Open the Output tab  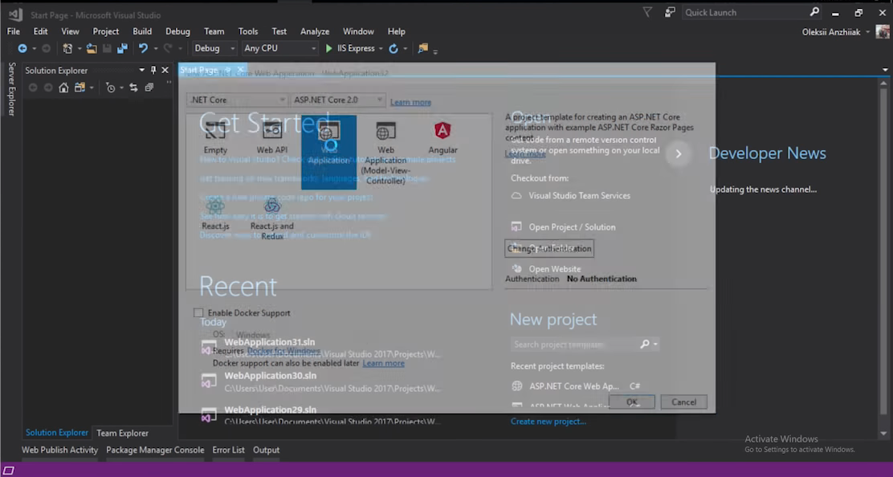point(266,450)
